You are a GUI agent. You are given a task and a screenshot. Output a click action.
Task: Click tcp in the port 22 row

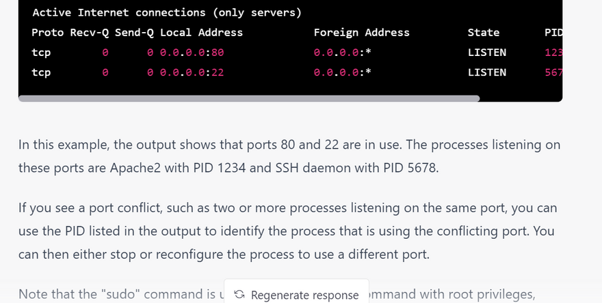[41, 72]
